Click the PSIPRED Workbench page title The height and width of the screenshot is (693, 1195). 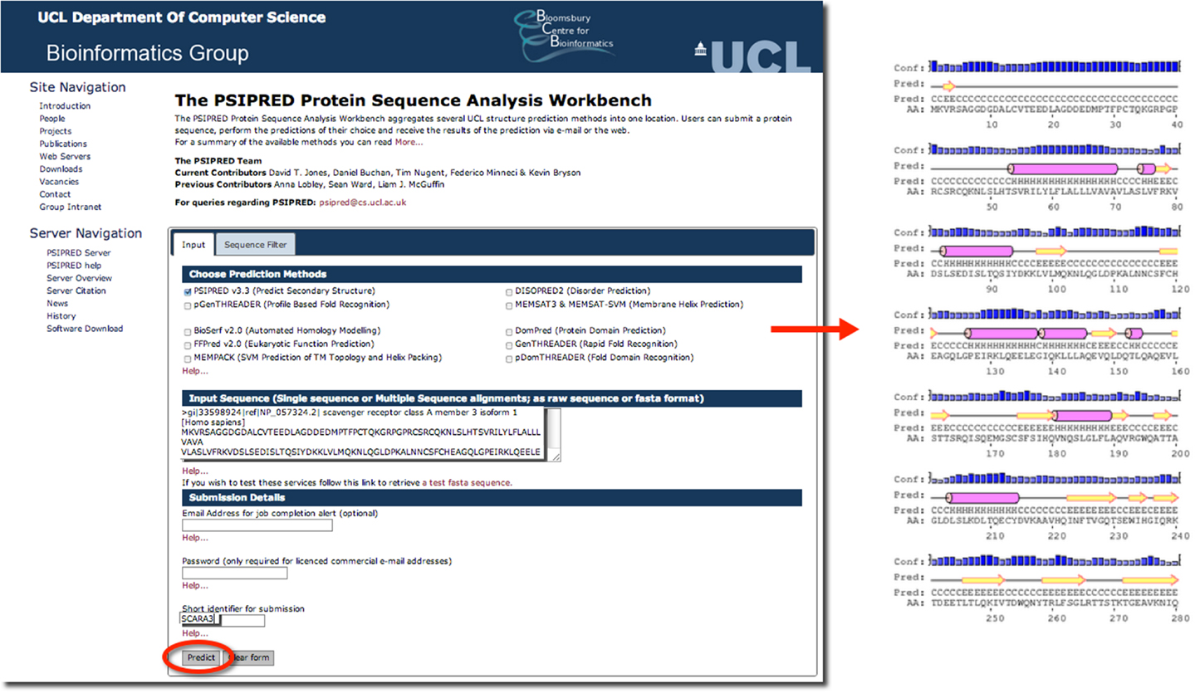(414, 101)
